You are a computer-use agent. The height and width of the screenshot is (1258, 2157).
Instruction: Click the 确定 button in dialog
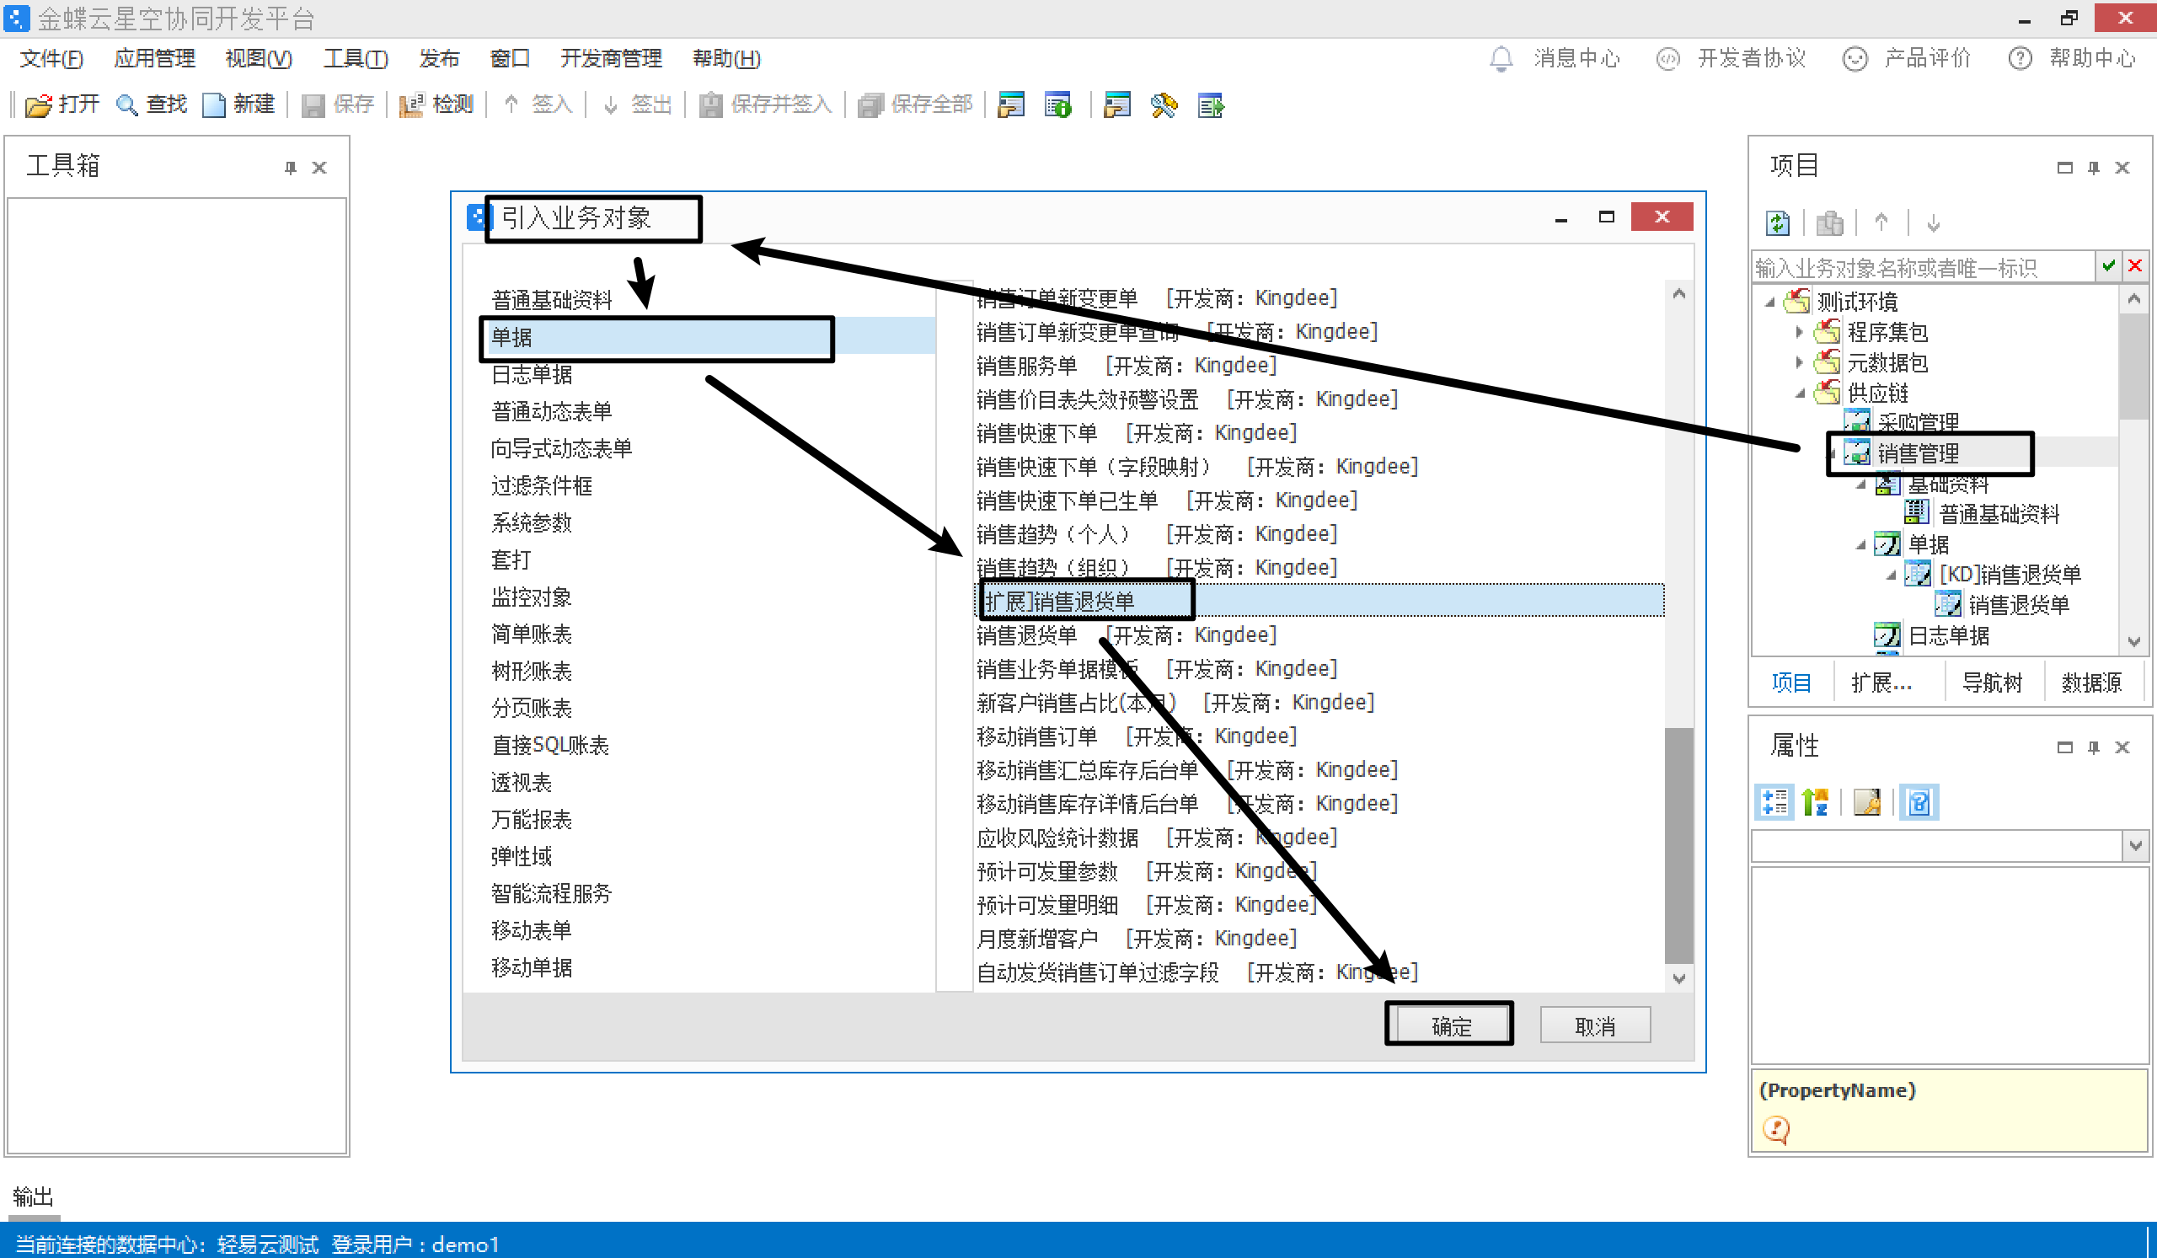tap(1451, 1025)
